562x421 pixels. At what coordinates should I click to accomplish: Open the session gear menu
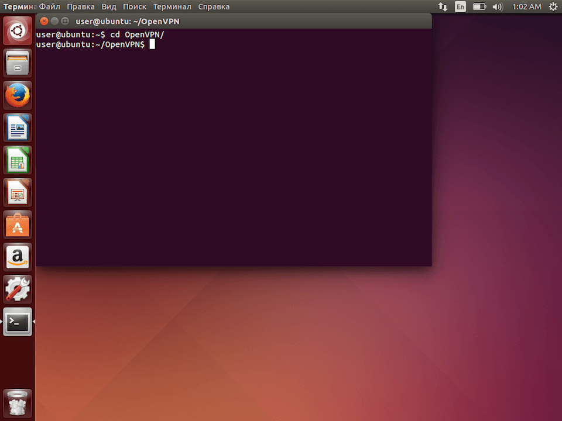[553, 6]
